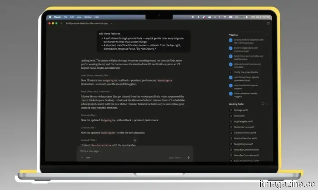Open the Window menu
Viewport: 318px width, 190px height.
88,17
